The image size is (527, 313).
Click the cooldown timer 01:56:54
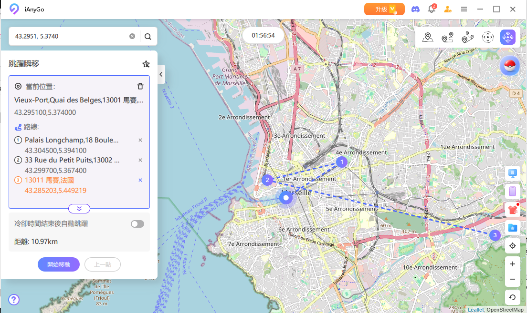tap(263, 35)
